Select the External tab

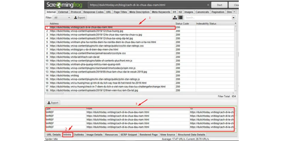63,12
